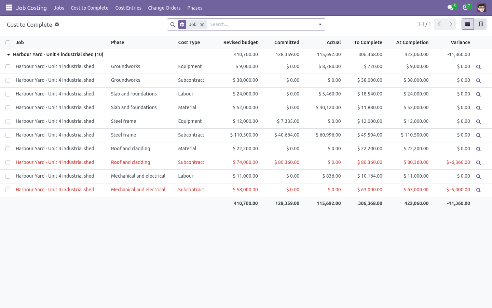The width and height of the screenshot is (492, 308).
Task: Open the Cost to Complete menu
Action: pyautogui.click(x=90, y=8)
